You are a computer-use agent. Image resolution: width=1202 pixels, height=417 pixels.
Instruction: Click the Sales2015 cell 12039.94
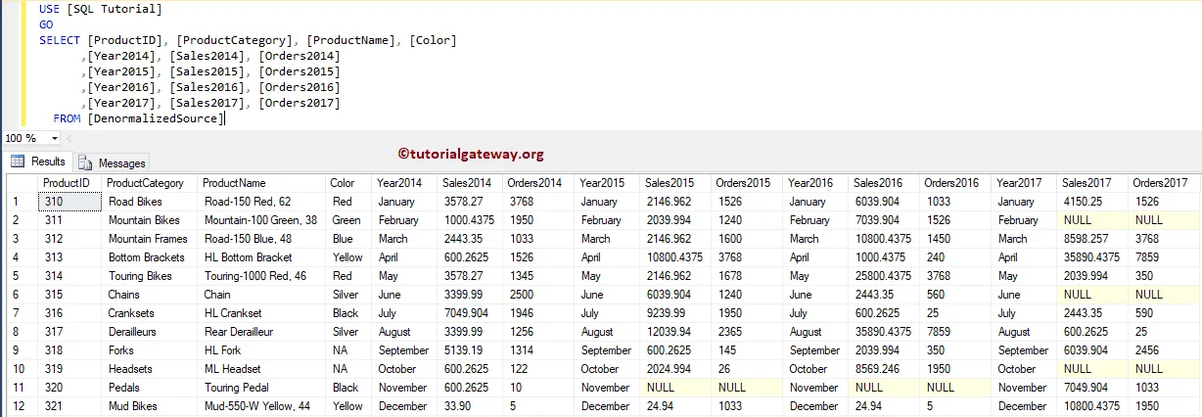tap(674, 332)
